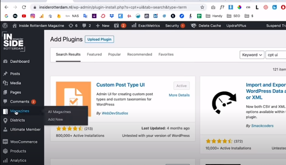Bookmark this page using the star icon
The height and width of the screenshot is (165, 286).
202,7
